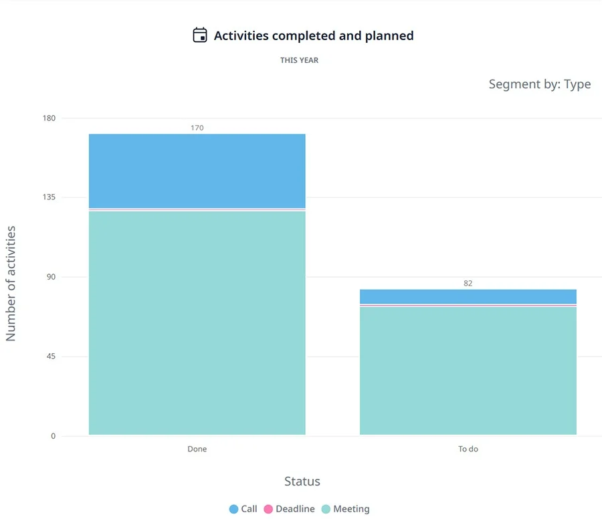Change the THIS YEAR period filter
This screenshot has height=525, width=602.
click(x=299, y=60)
